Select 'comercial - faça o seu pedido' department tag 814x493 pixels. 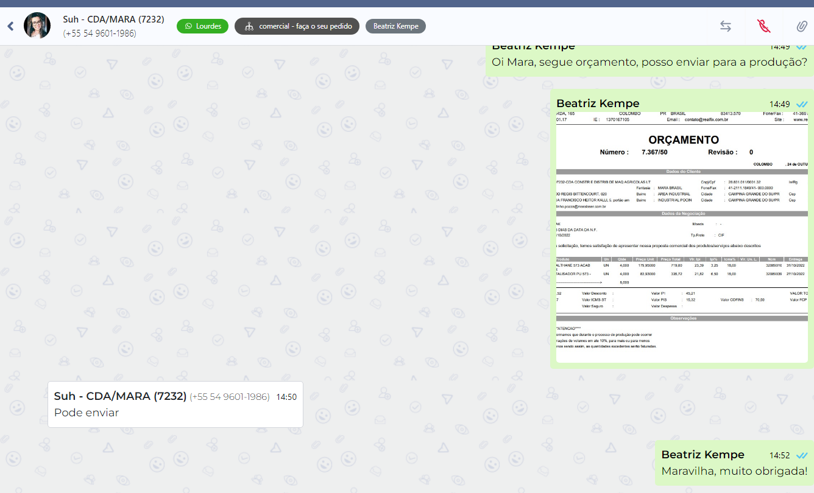297,26
